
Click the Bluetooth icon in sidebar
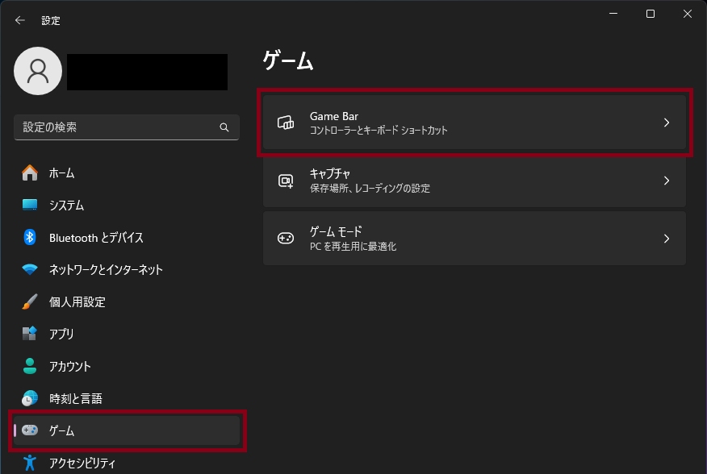[30, 237]
